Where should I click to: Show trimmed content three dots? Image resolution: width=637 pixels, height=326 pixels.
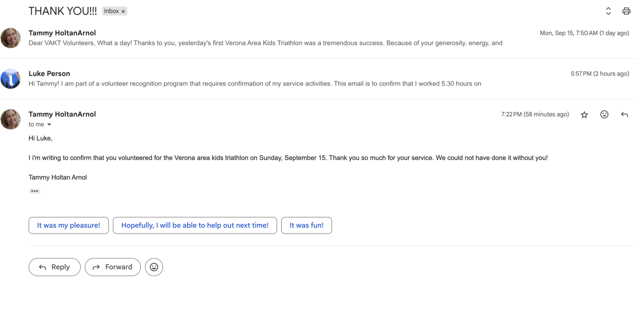(x=34, y=191)
